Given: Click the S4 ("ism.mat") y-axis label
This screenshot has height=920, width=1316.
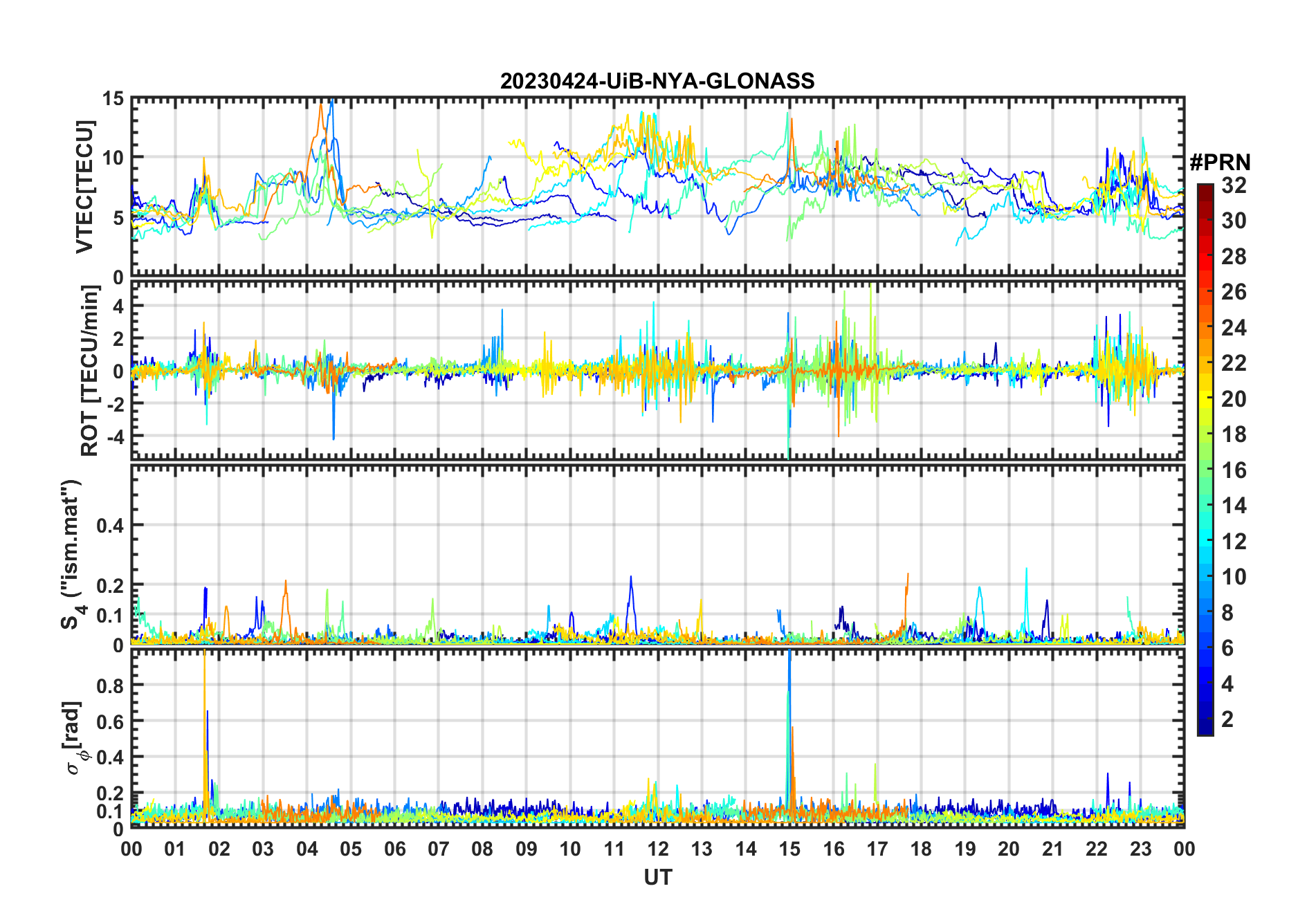Looking at the screenshot, I should pos(72,555).
